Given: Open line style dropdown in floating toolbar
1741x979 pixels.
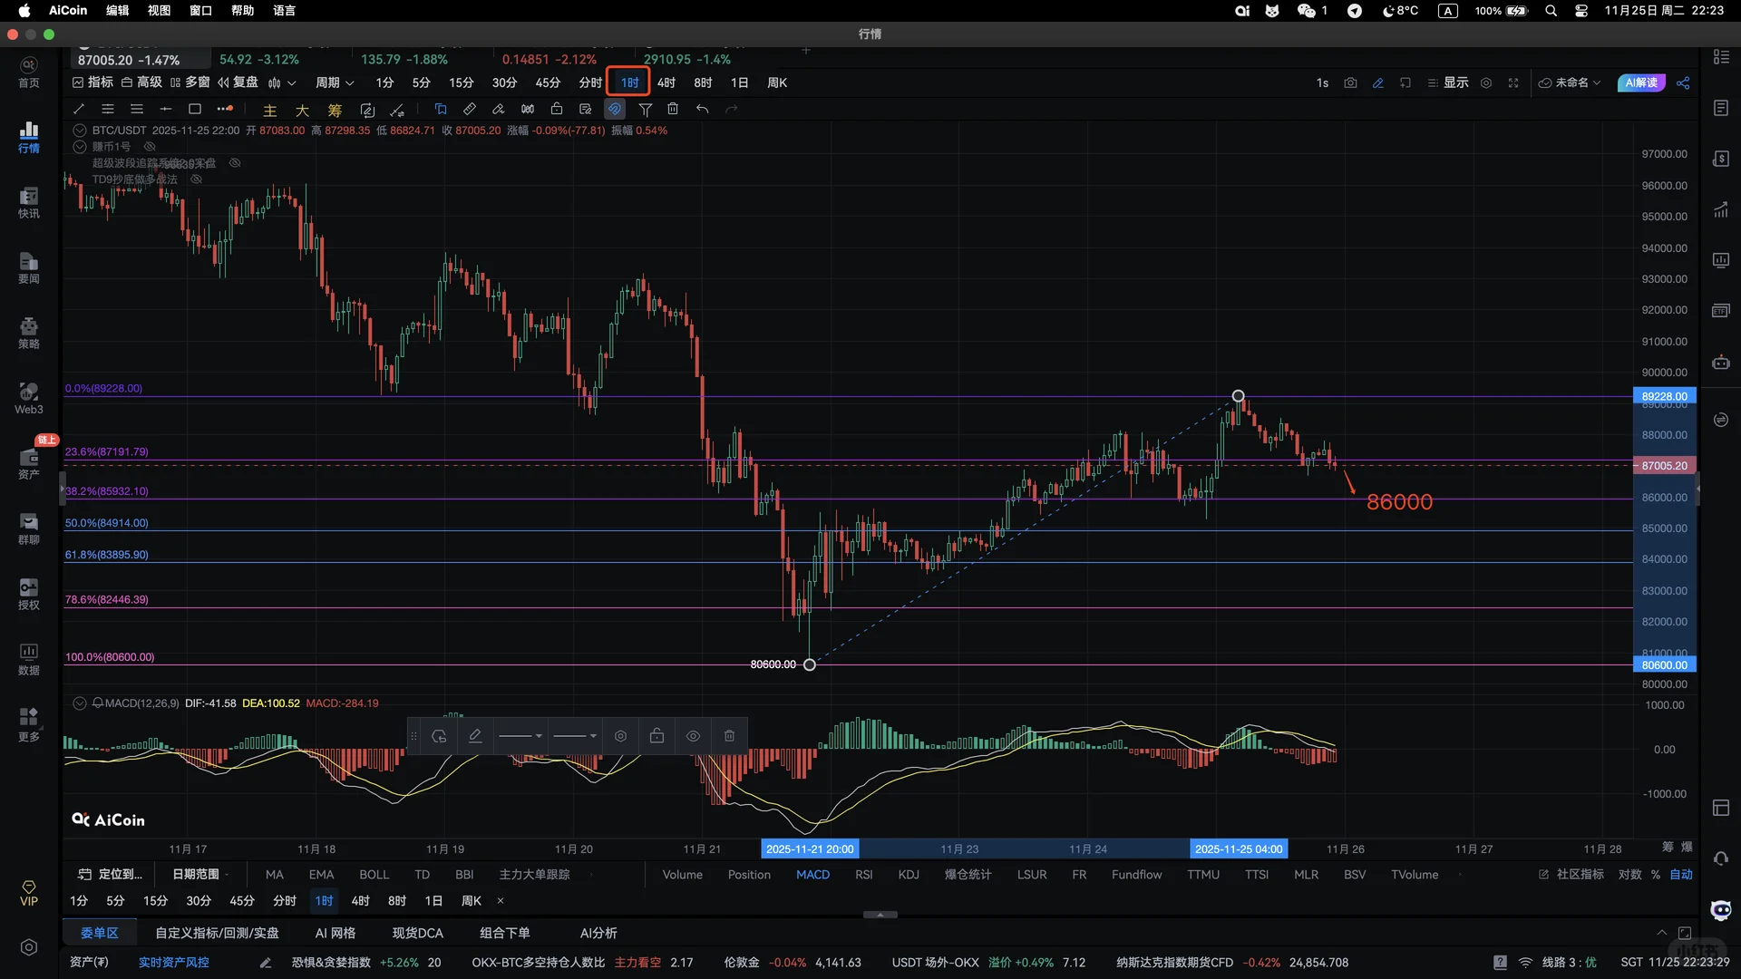Looking at the screenshot, I should coord(520,736).
